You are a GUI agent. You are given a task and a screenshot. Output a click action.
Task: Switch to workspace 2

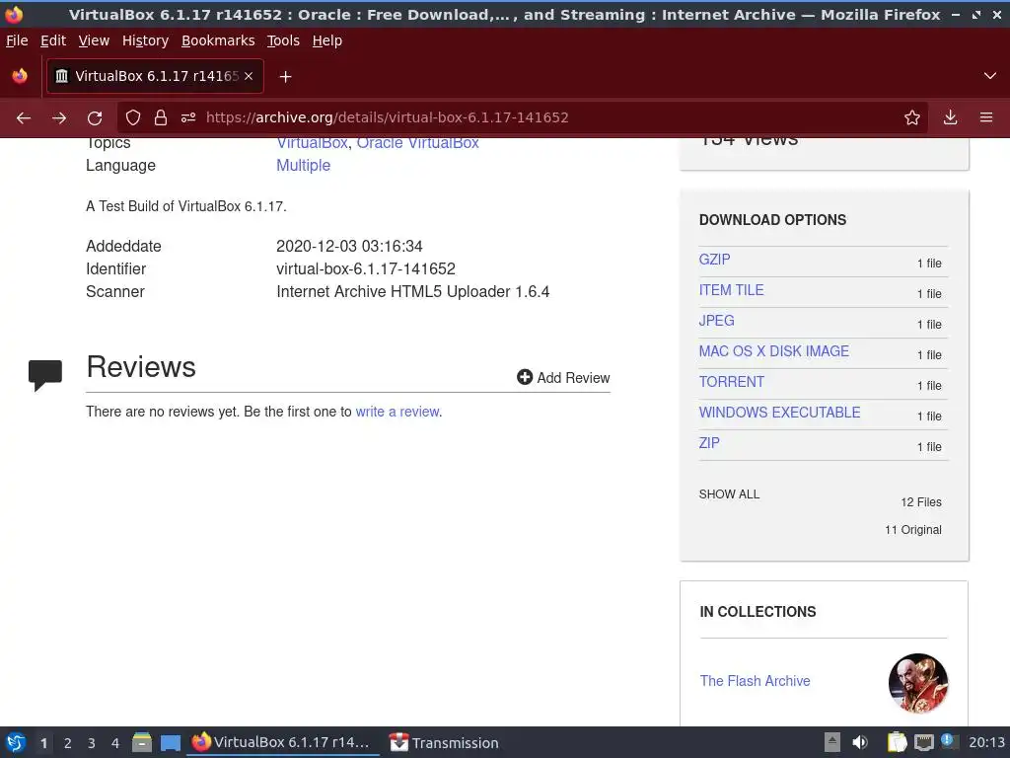tap(68, 743)
